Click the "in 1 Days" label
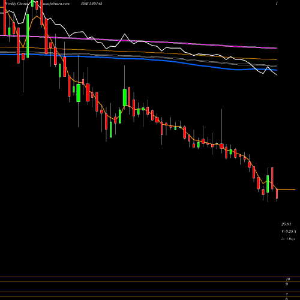 coord(288,239)
